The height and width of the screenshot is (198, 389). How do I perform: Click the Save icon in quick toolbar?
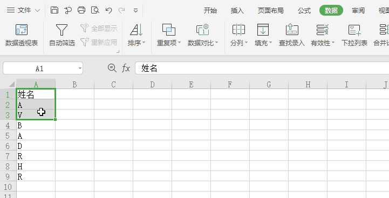(54, 10)
